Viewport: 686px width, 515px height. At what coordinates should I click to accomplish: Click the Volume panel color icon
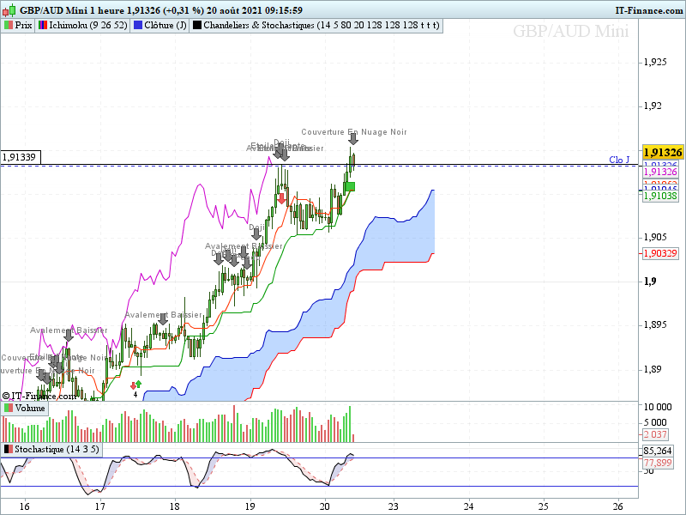click(9, 409)
